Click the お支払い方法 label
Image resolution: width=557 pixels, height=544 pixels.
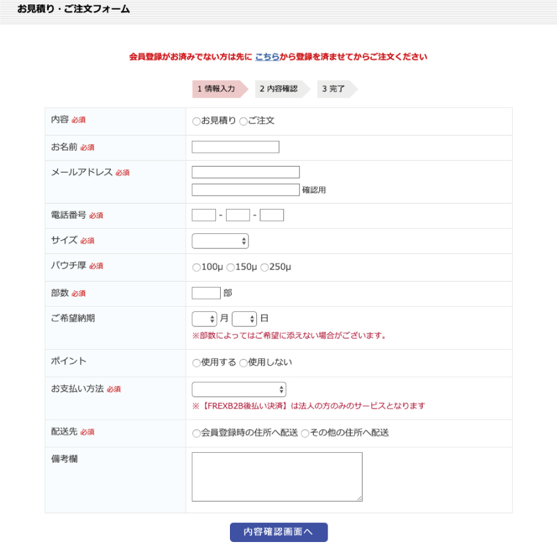(x=77, y=389)
